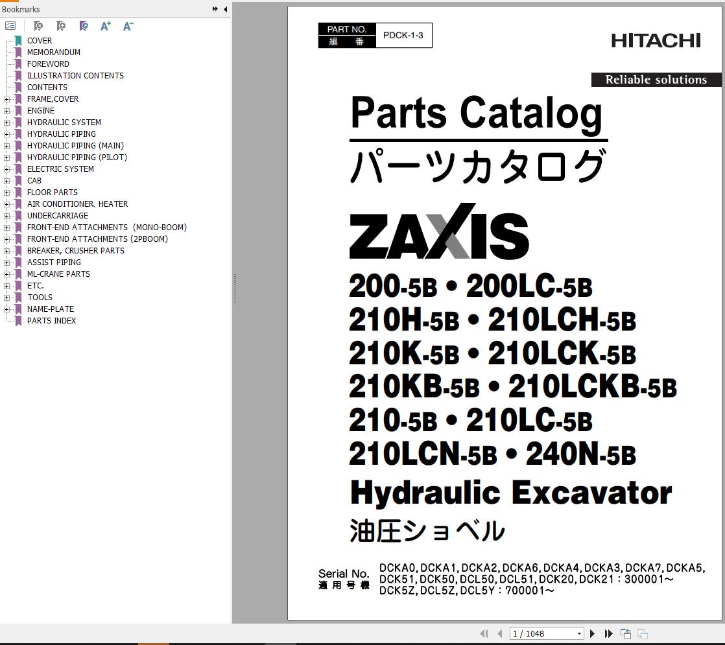Jump to the last page
The width and height of the screenshot is (725, 645).
[x=608, y=633]
